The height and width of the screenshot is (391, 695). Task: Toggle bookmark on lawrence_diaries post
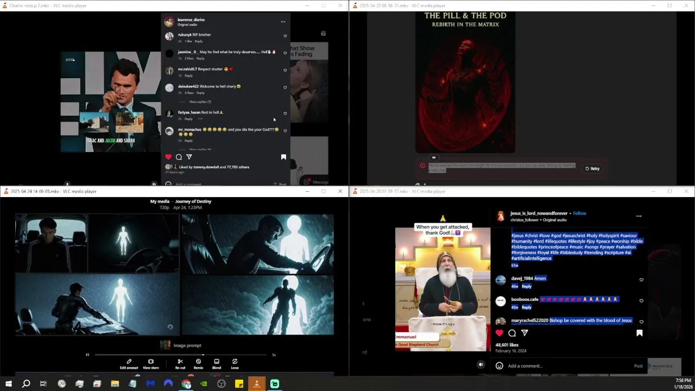pyautogui.click(x=283, y=157)
